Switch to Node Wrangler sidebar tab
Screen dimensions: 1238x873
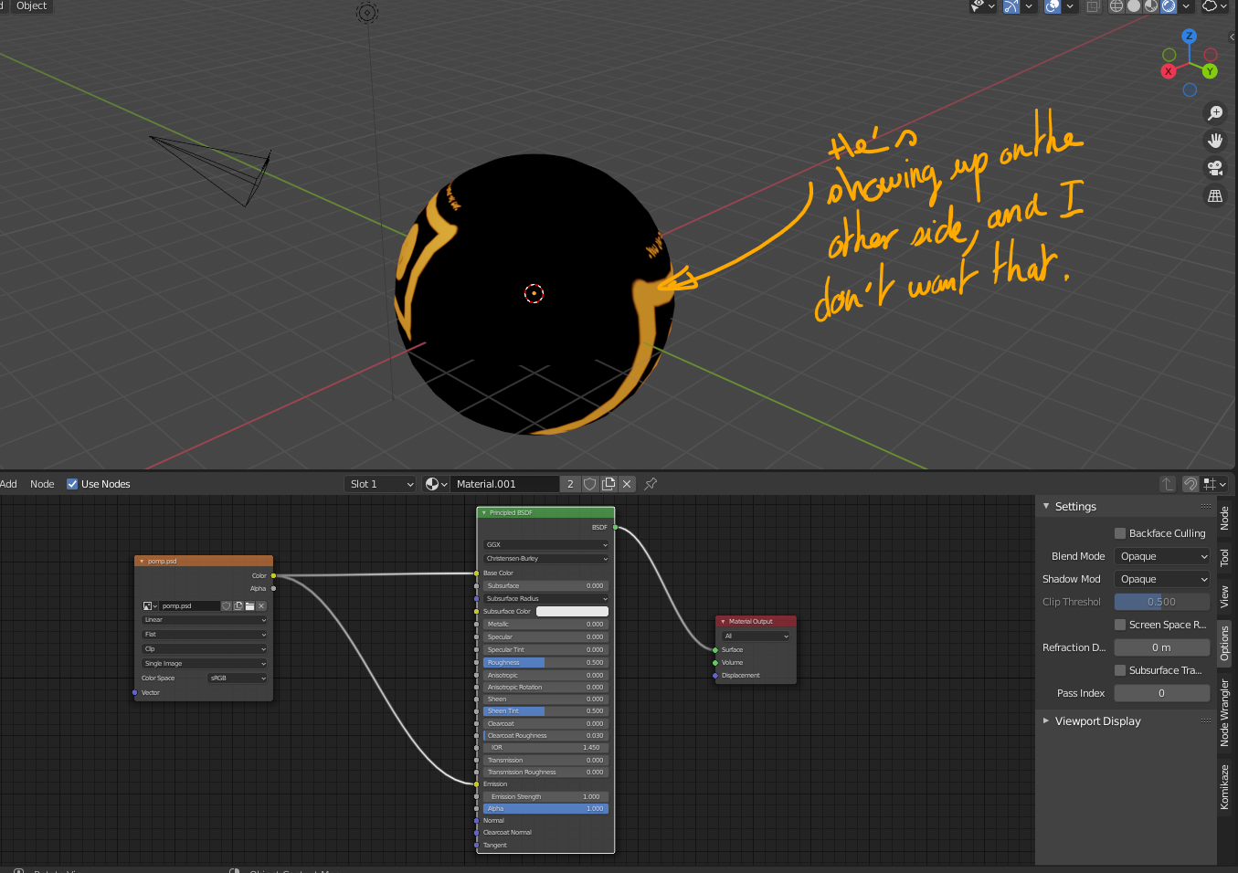[1225, 712]
